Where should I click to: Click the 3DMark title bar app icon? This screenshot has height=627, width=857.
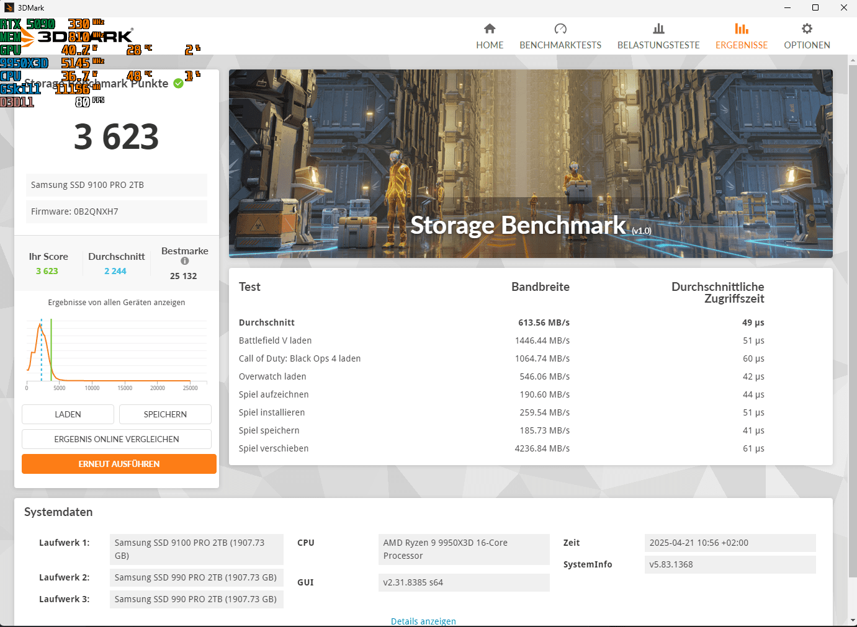(x=9, y=7)
